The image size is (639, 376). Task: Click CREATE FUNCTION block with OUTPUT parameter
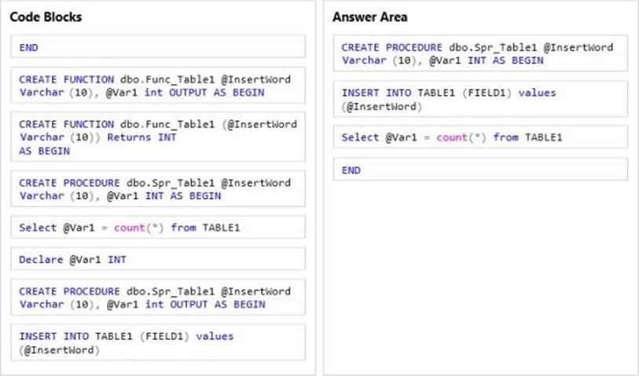pyautogui.click(x=157, y=86)
